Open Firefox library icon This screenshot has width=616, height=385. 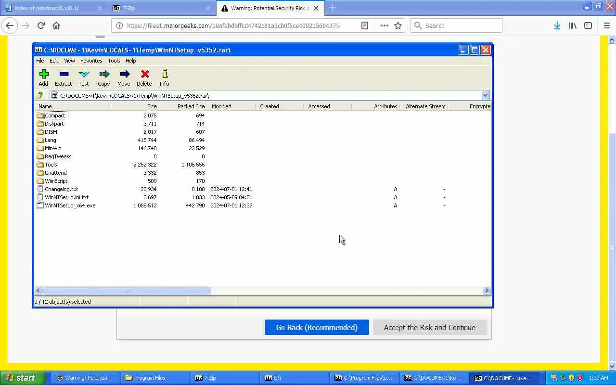(x=573, y=26)
